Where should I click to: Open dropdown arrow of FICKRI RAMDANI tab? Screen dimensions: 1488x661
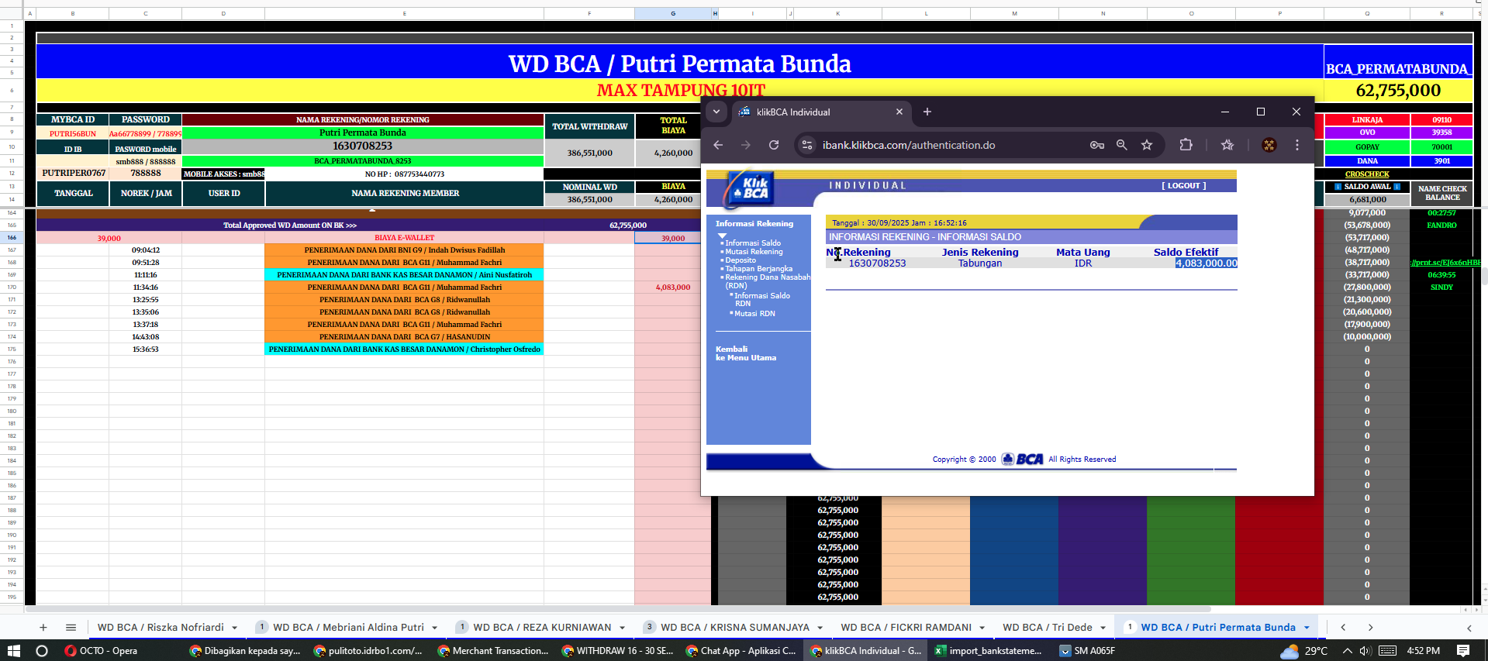pyautogui.click(x=982, y=628)
